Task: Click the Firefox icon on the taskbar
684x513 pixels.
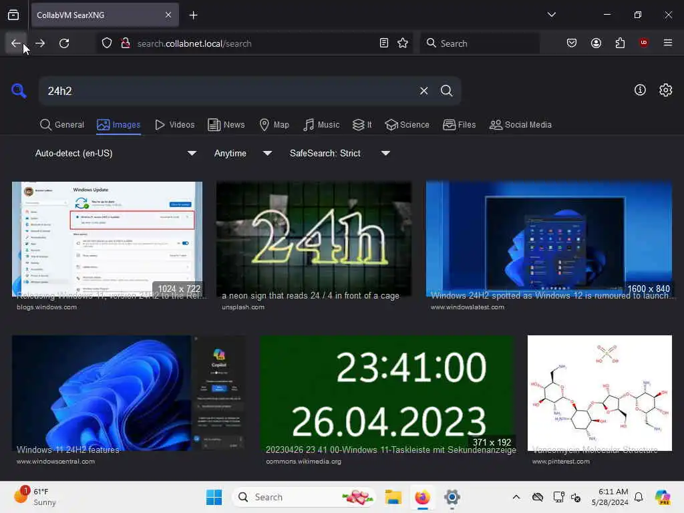Action: point(422,497)
